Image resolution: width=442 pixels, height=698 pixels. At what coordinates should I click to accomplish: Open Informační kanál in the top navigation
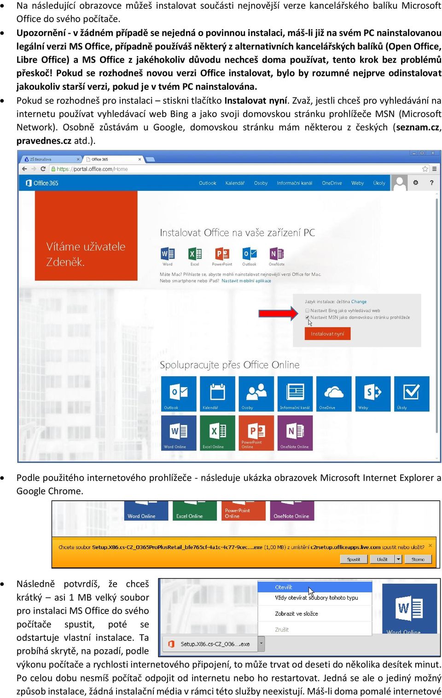(x=294, y=183)
